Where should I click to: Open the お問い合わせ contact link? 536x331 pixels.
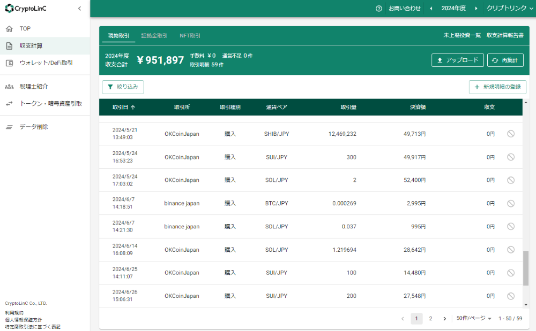tap(404, 8)
